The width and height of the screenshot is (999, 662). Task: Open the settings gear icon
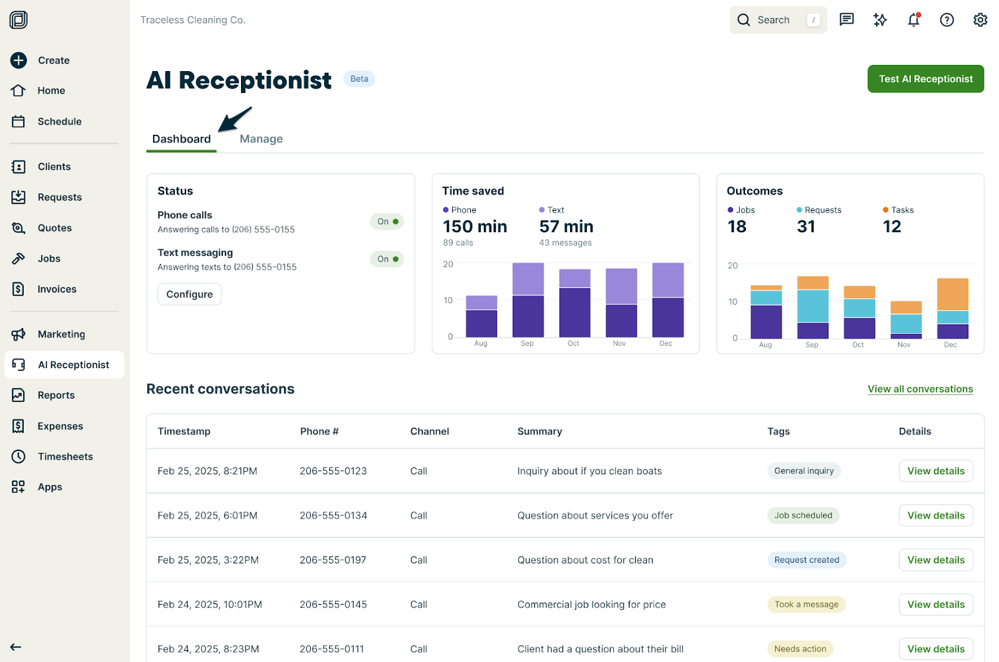[x=980, y=20]
